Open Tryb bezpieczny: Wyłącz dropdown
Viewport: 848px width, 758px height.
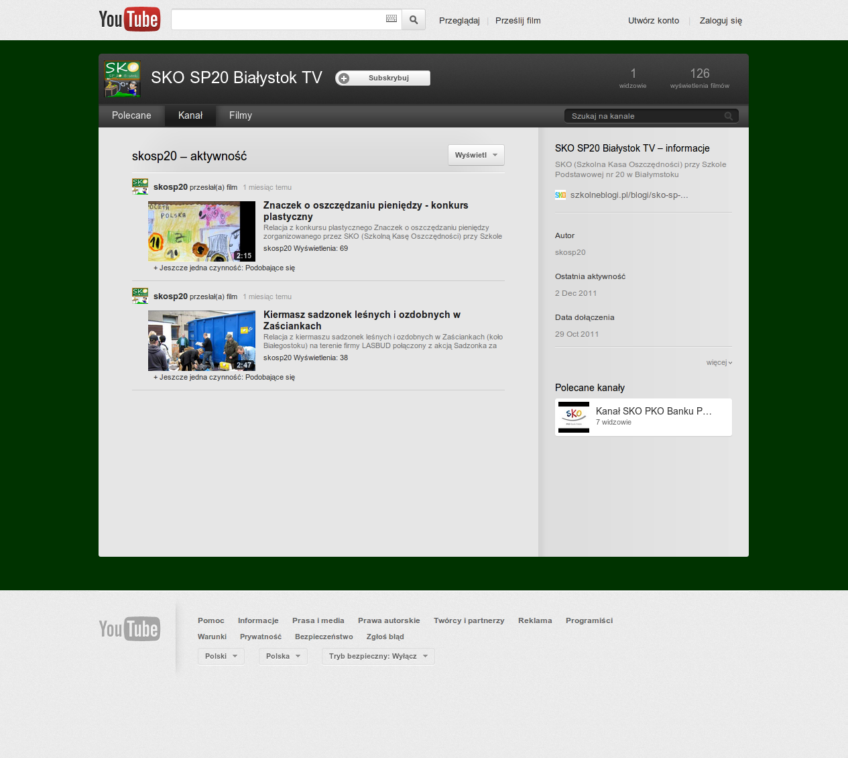(x=378, y=656)
